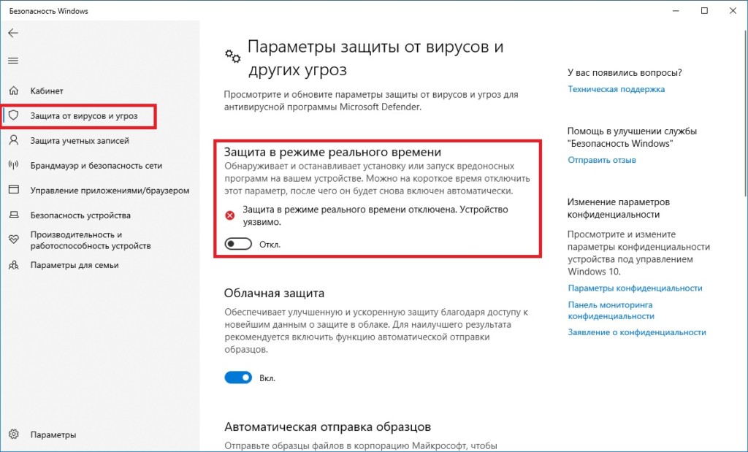
Task: Select the shield icon for virus protection
Action: [x=14, y=115]
